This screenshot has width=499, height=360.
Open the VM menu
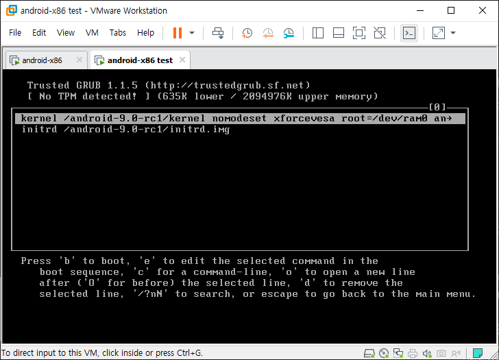[92, 33]
